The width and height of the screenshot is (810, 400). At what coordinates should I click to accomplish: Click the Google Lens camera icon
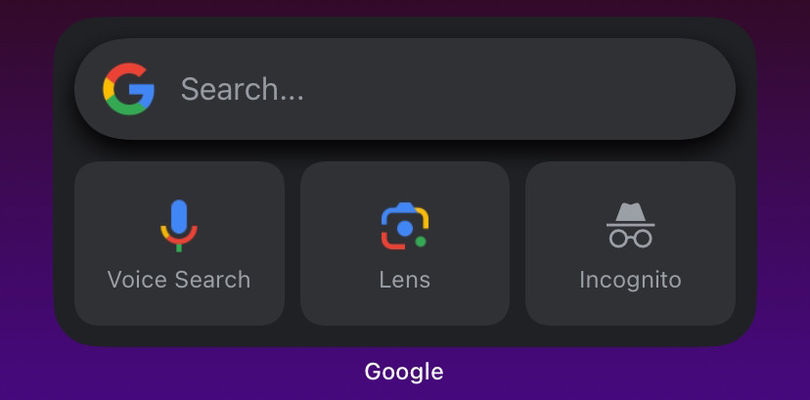404,226
